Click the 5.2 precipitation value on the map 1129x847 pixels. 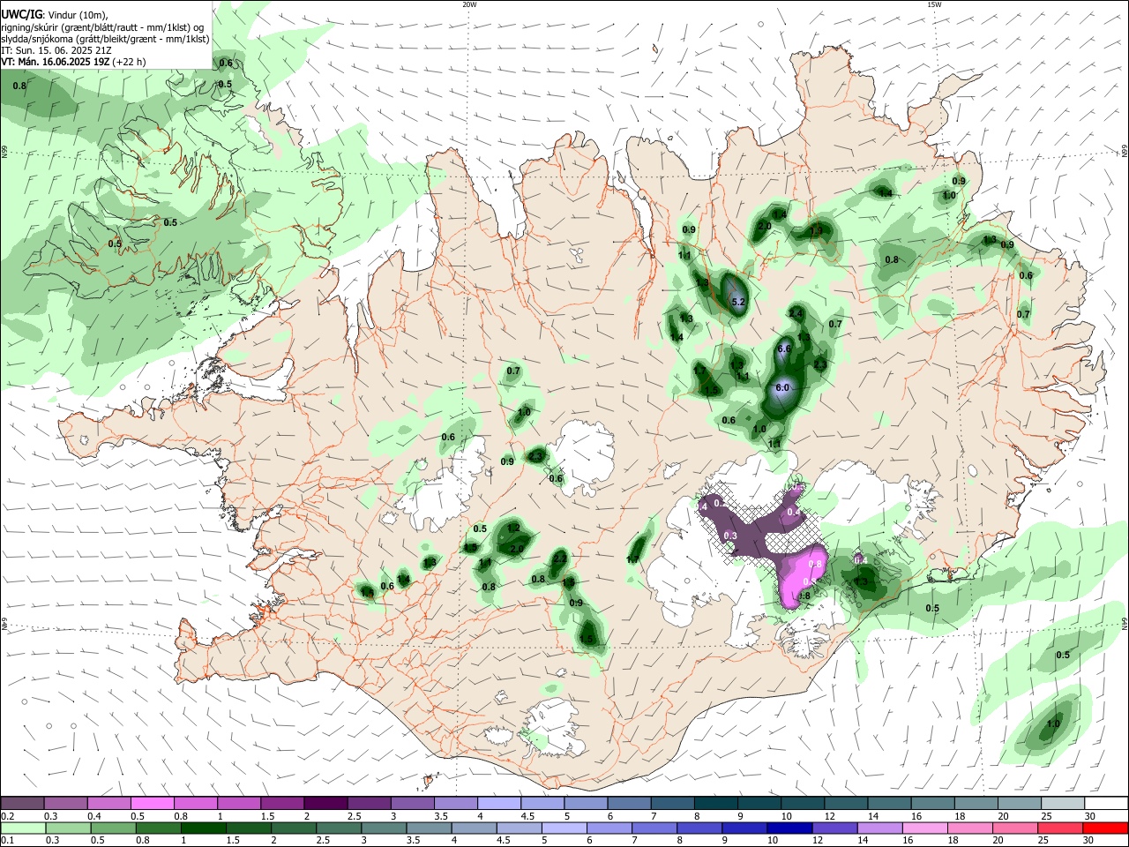point(739,303)
